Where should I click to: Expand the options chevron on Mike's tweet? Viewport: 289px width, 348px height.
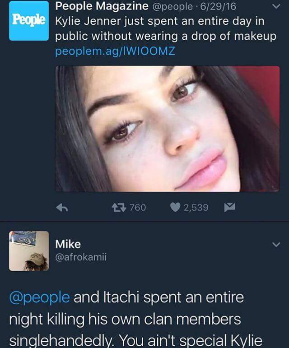click(275, 245)
